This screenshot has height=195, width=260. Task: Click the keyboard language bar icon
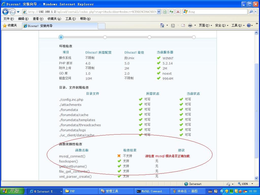[210, 191]
